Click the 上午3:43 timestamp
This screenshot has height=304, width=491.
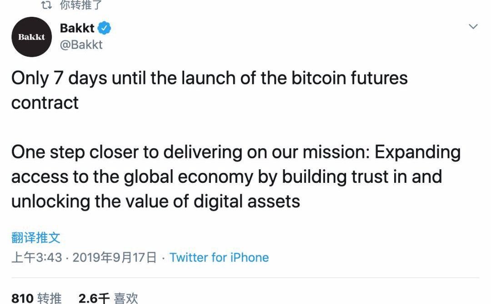click(x=37, y=257)
